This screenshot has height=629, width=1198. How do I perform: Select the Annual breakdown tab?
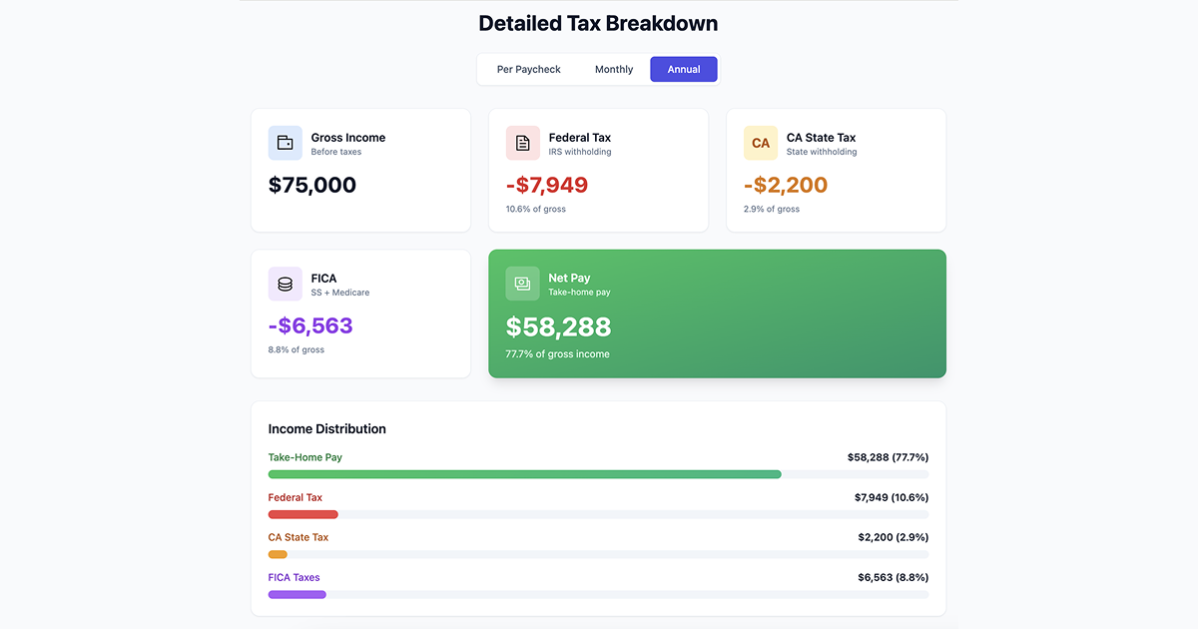(x=684, y=69)
